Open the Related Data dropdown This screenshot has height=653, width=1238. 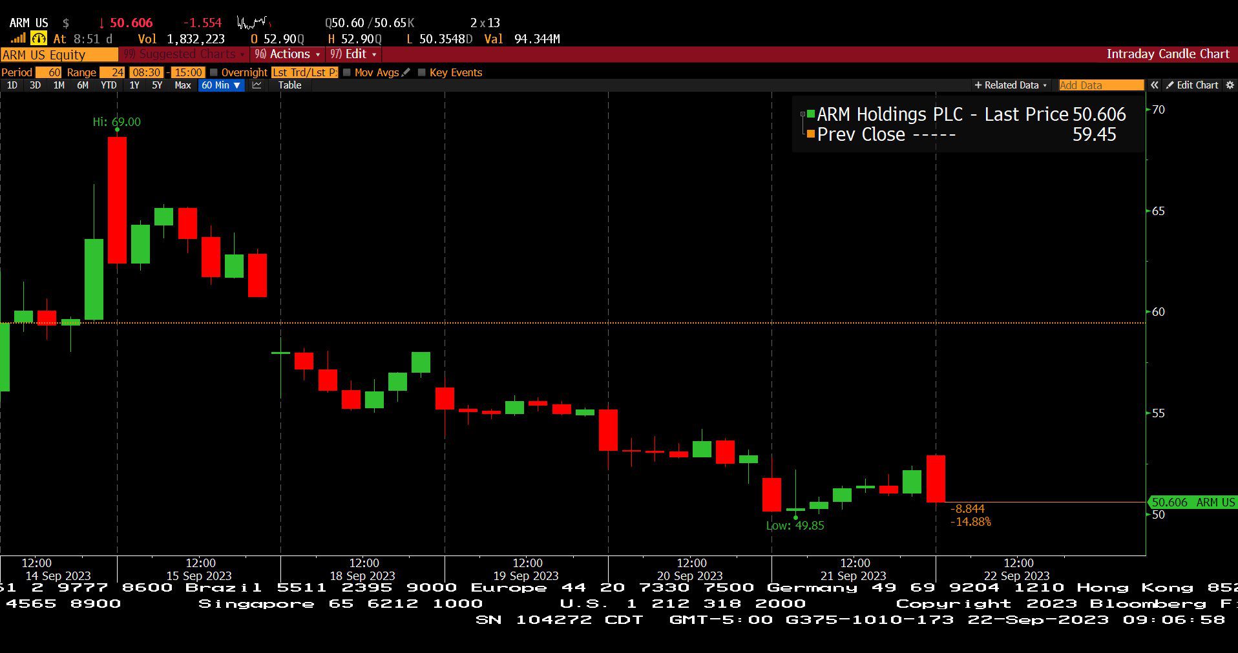[1011, 85]
